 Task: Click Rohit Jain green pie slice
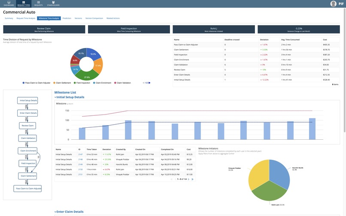coord(270,192)
